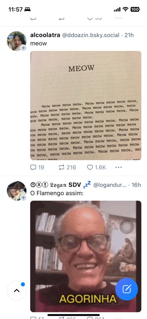Image resolution: width=147 pixels, height=319 pixels.
Task: Open more options on the meow post
Action: pos(119,167)
